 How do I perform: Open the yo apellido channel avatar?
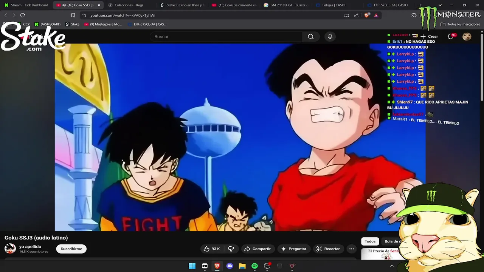click(10, 249)
